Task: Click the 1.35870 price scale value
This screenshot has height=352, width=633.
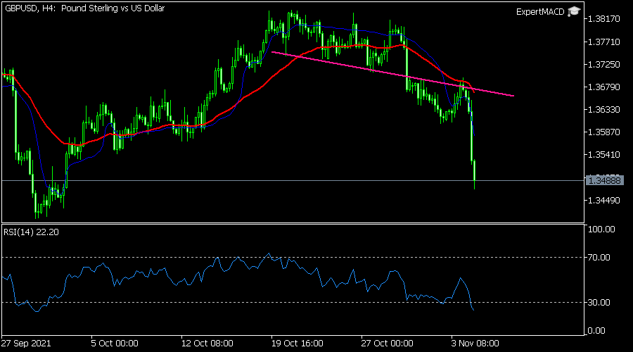Action: tap(604, 132)
